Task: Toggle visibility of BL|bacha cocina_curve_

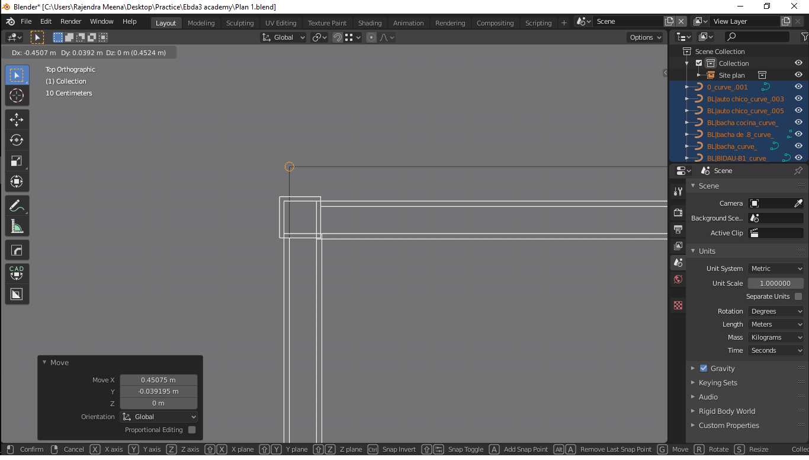Action: click(798, 123)
